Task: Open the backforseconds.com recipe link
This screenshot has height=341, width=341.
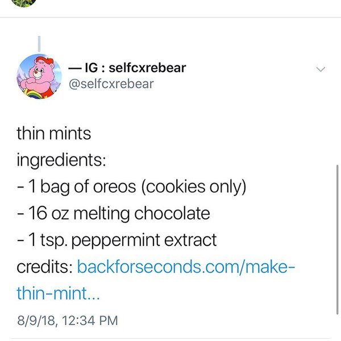Action: click(186, 265)
